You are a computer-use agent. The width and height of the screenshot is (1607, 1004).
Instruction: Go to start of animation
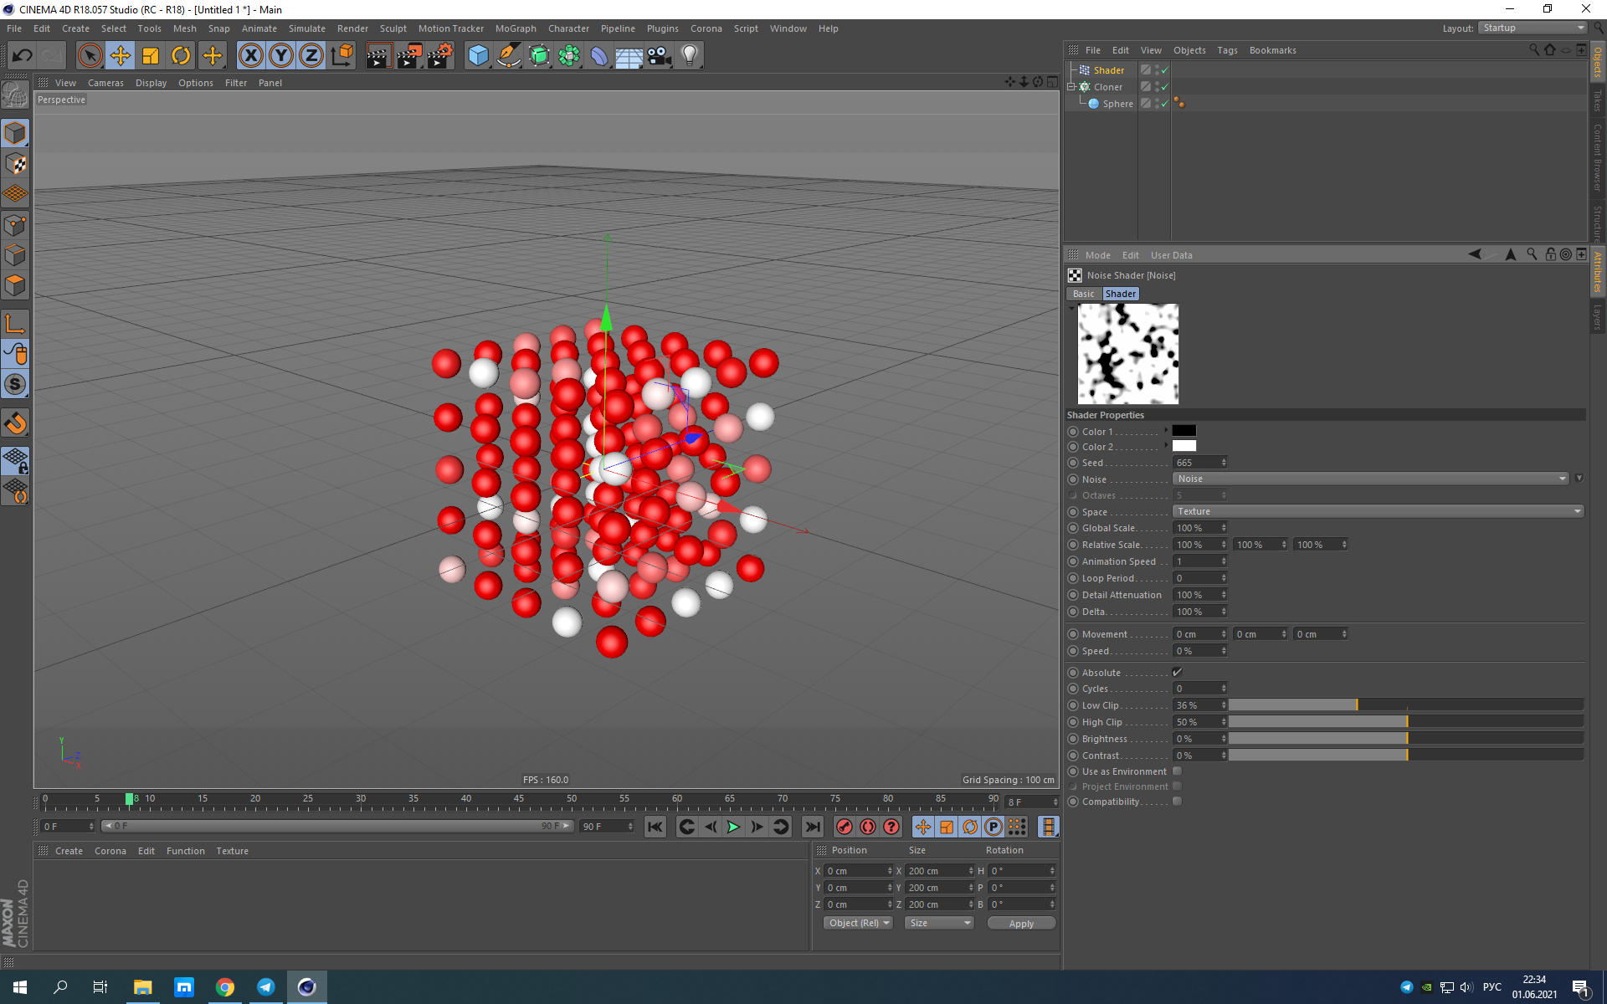pyautogui.click(x=655, y=827)
